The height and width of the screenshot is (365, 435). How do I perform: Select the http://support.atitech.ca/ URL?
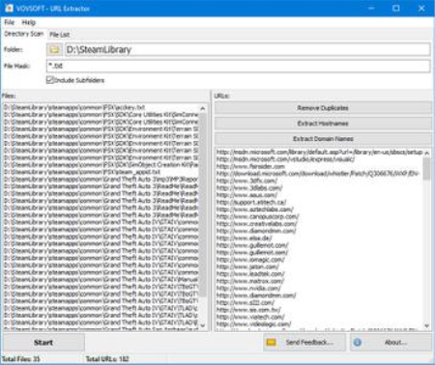point(251,202)
